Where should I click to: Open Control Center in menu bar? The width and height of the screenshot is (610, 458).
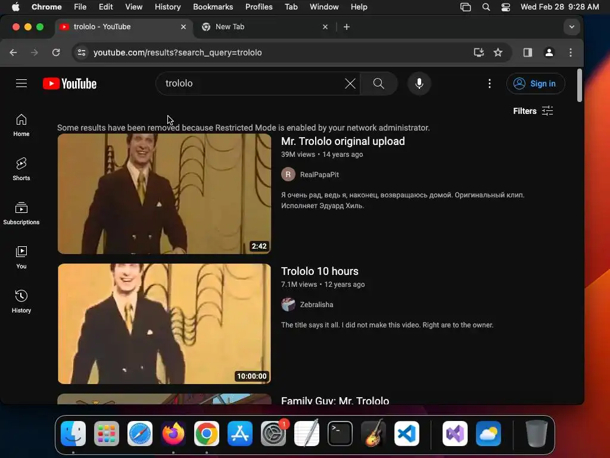click(x=505, y=7)
